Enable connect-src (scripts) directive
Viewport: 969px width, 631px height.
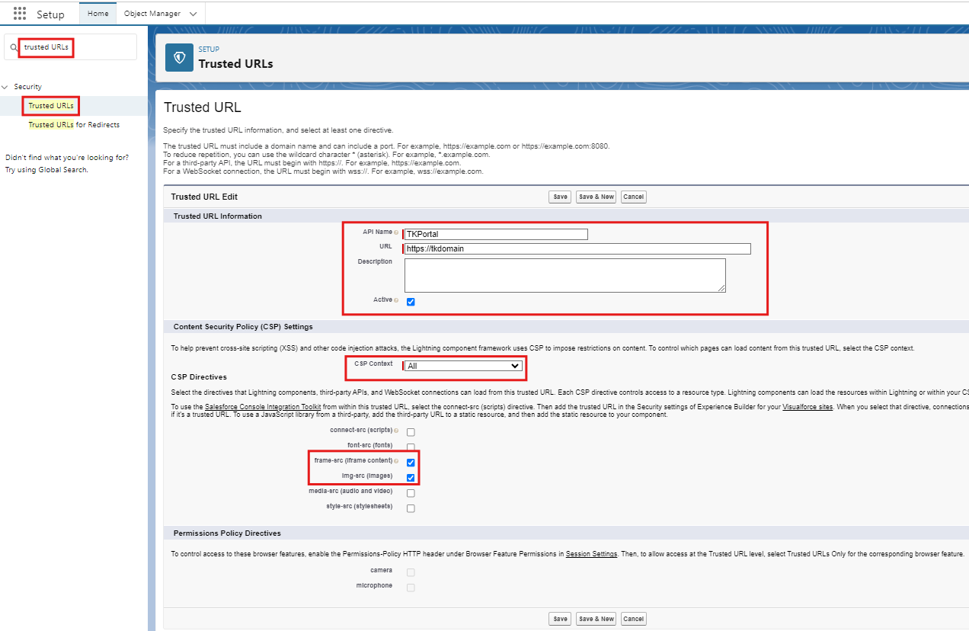(x=411, y=432)
